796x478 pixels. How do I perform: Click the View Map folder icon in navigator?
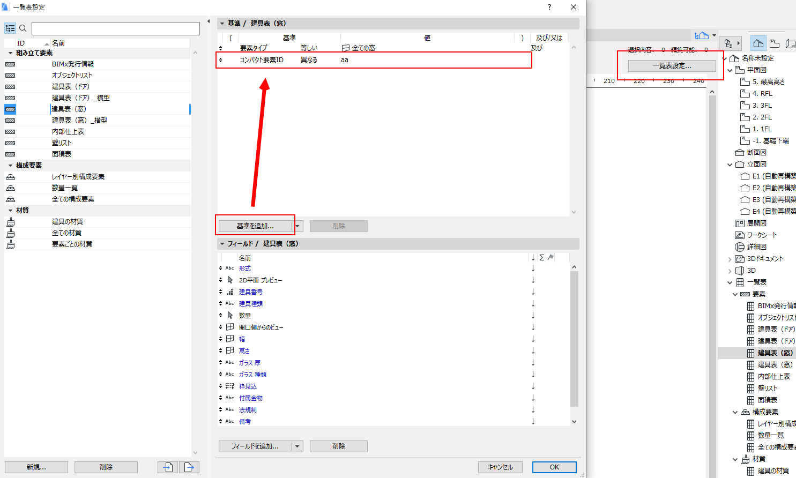coord(774,43)
